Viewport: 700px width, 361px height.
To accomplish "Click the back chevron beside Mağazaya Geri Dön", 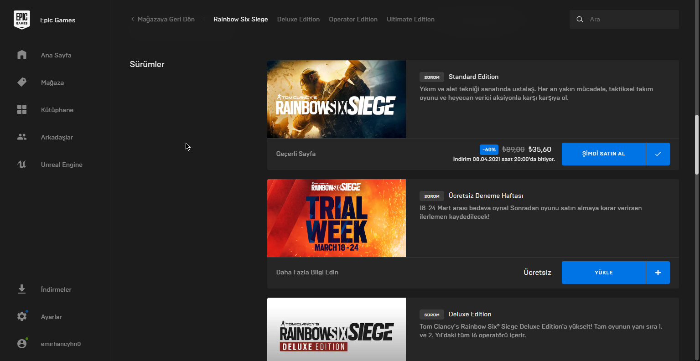I will point(133,19).
